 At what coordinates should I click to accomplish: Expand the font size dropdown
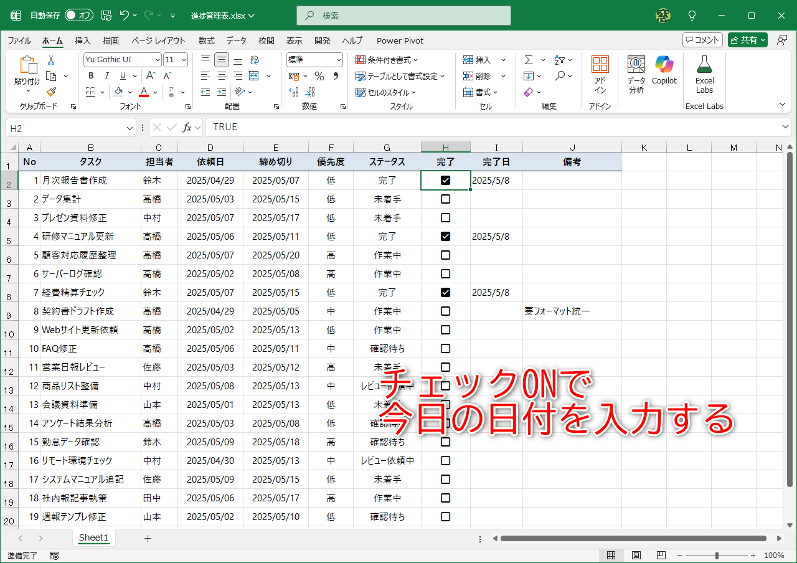[x=183, y=59]
